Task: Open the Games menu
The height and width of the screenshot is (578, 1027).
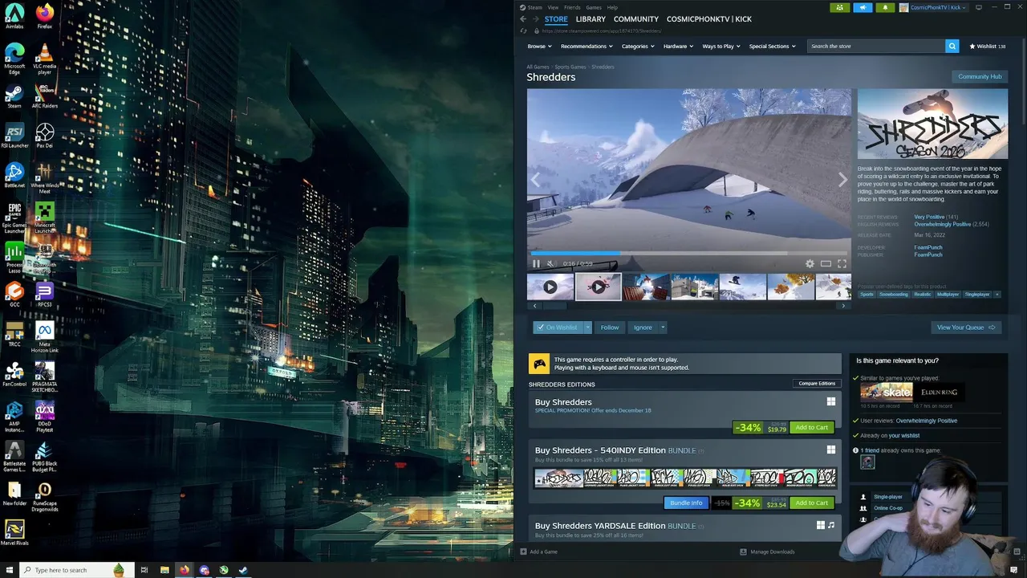Action: click(594, 7)
